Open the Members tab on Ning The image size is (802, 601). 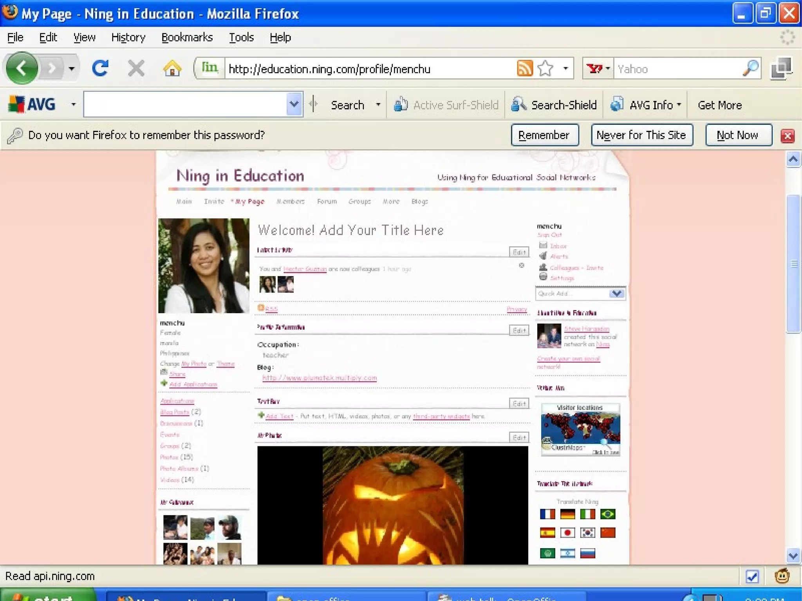(x=290, y=201)
